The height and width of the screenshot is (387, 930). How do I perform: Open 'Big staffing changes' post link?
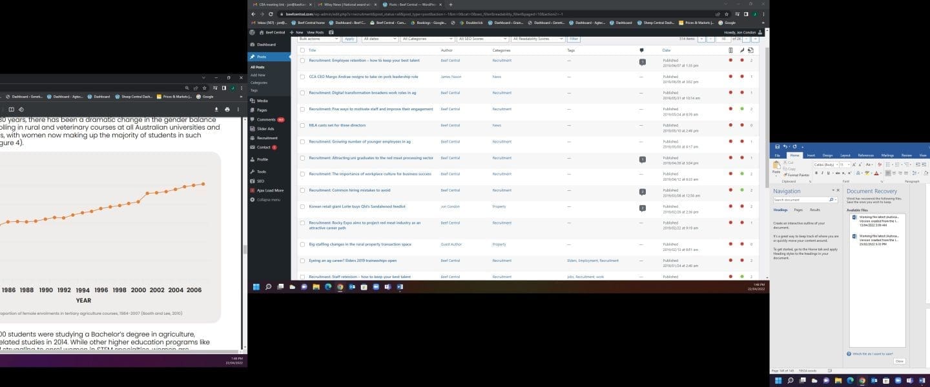(x=360, y=244)
